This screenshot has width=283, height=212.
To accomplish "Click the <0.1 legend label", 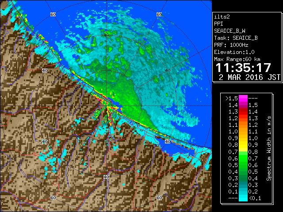I will click(x=255, y=198).
